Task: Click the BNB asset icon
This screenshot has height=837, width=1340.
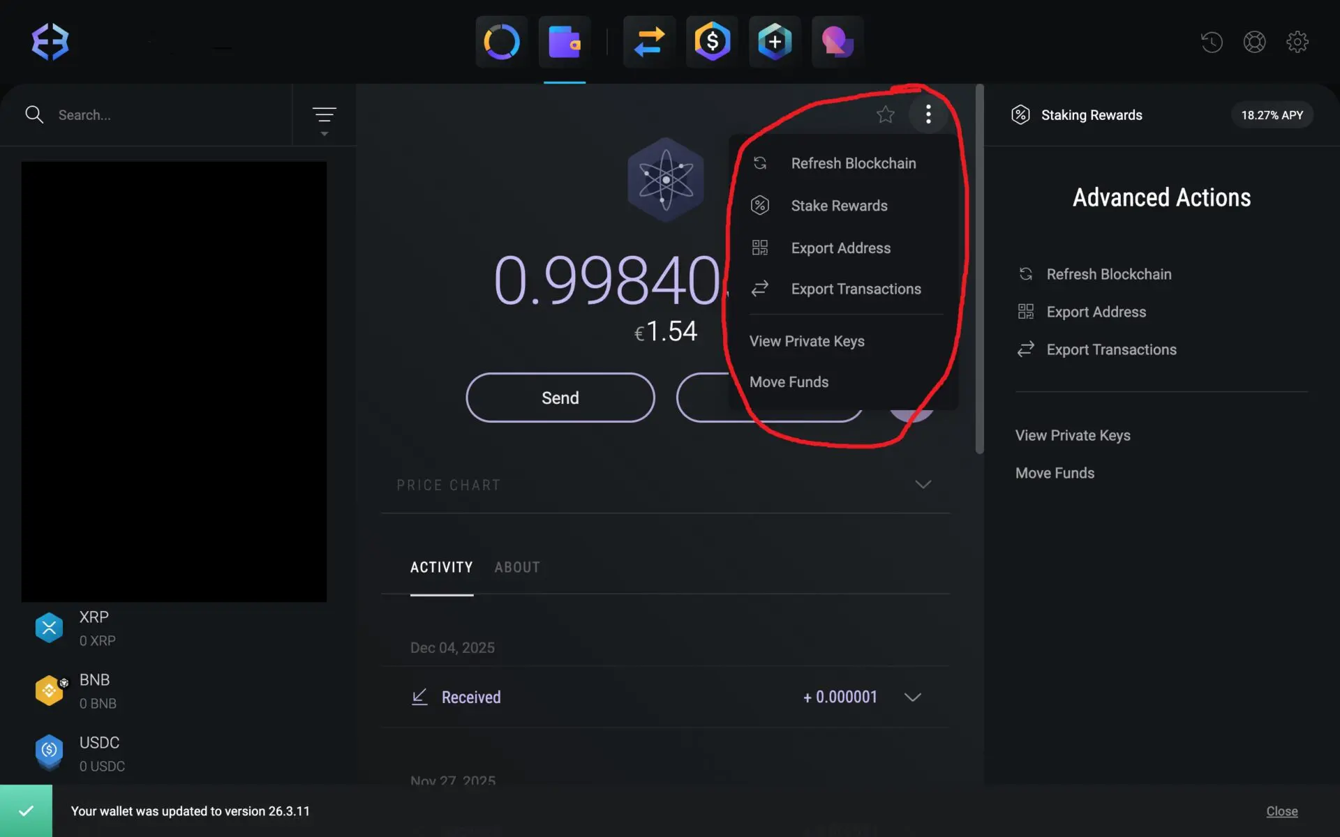Action: click(50, 691)
